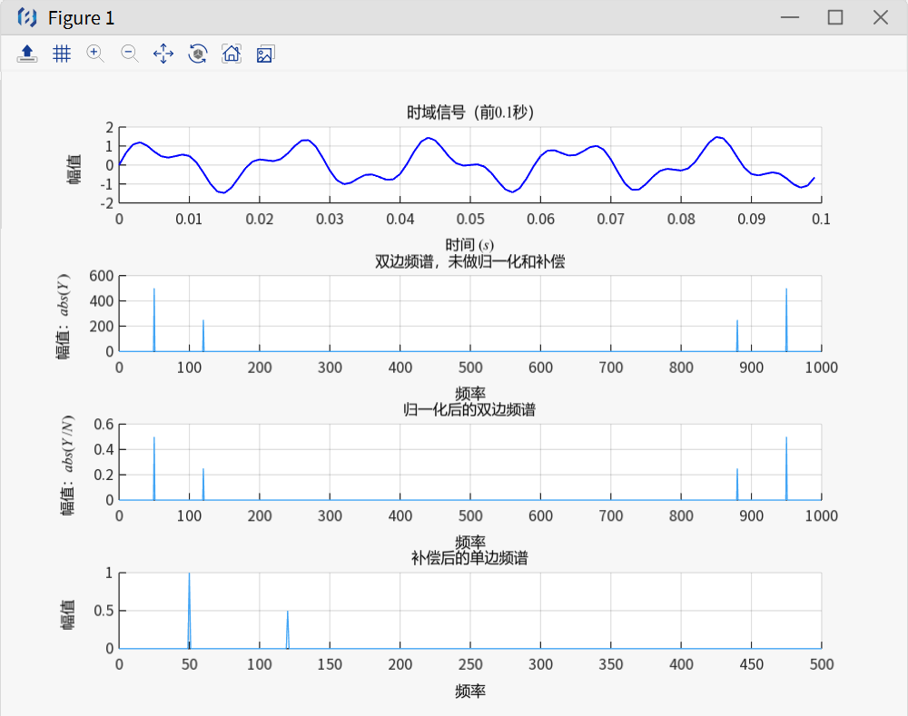
Task: Click the 120 Hz peak in bottom spectrum
Action: click(288, 629)
